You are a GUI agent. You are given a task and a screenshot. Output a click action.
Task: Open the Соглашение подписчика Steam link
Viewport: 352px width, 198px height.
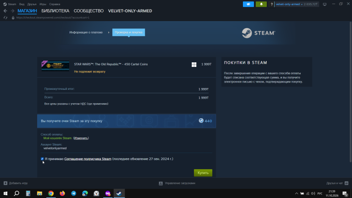pos(88,159)
